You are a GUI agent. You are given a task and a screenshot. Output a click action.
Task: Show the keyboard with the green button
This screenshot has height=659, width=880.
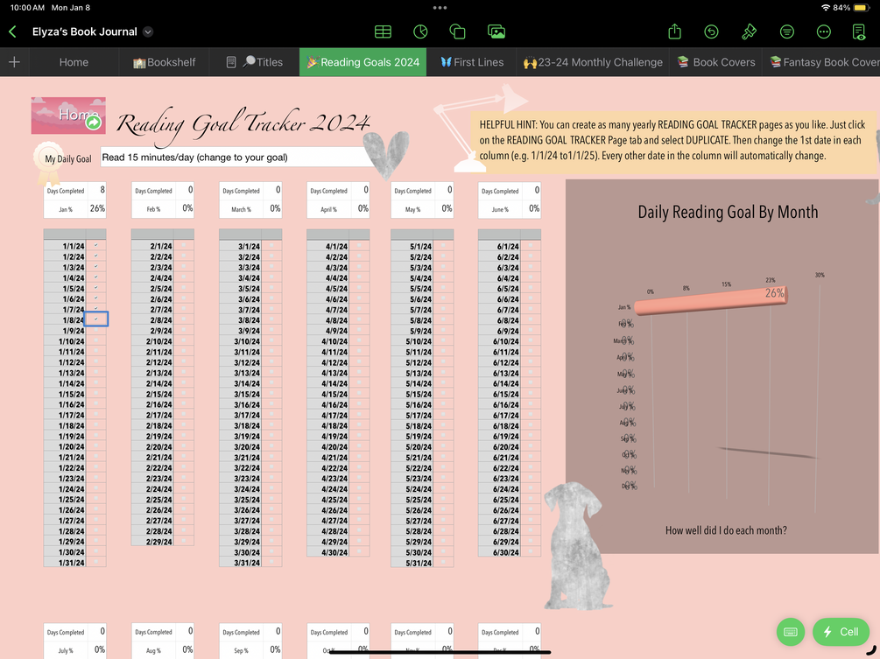790,632
